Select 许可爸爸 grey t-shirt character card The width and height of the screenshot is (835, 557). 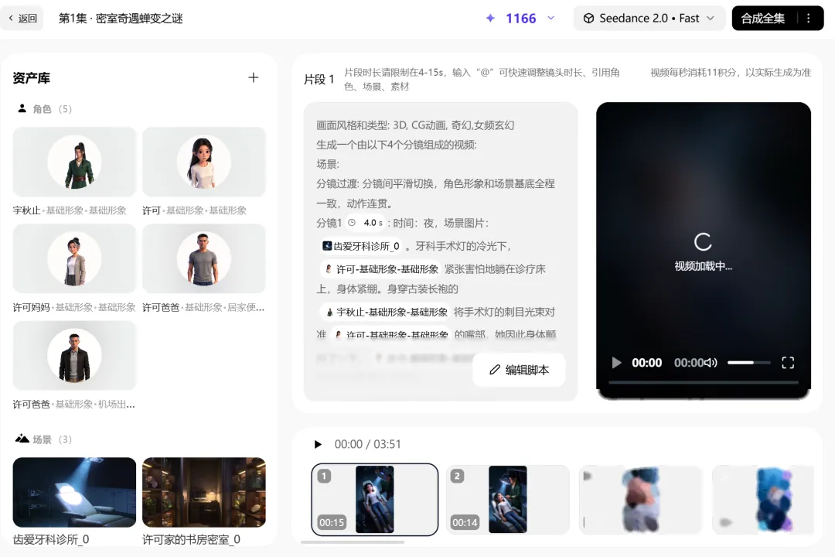click(x=204, y=259)
